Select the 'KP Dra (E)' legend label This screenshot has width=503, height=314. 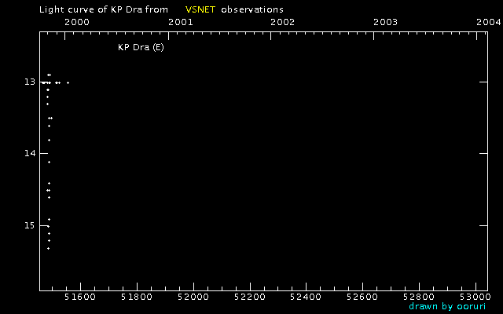coord(141,47)
